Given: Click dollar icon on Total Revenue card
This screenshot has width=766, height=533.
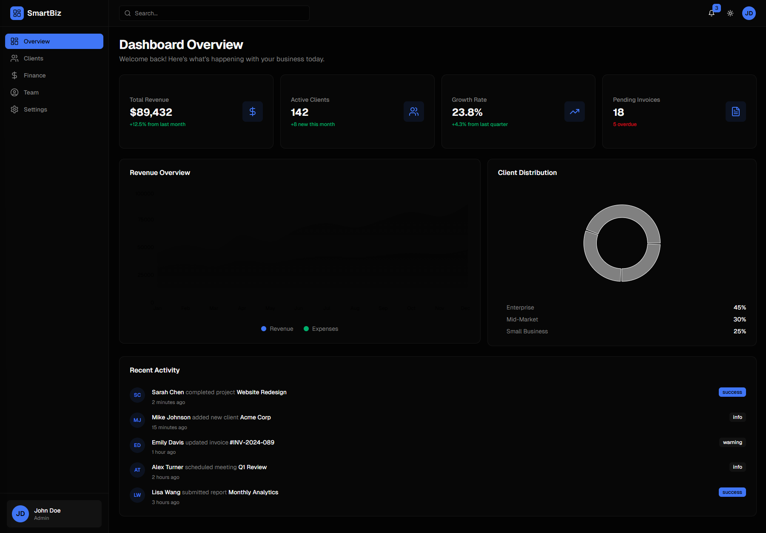Looking at the screenshot, I should click(x=253, y=112).
